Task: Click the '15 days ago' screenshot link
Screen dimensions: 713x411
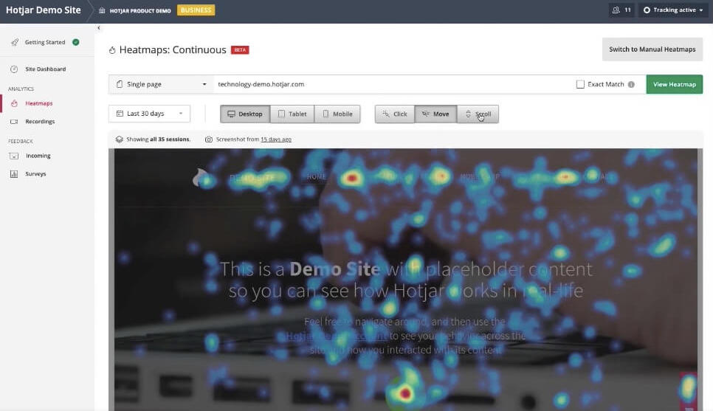Action: coord(276,139)
